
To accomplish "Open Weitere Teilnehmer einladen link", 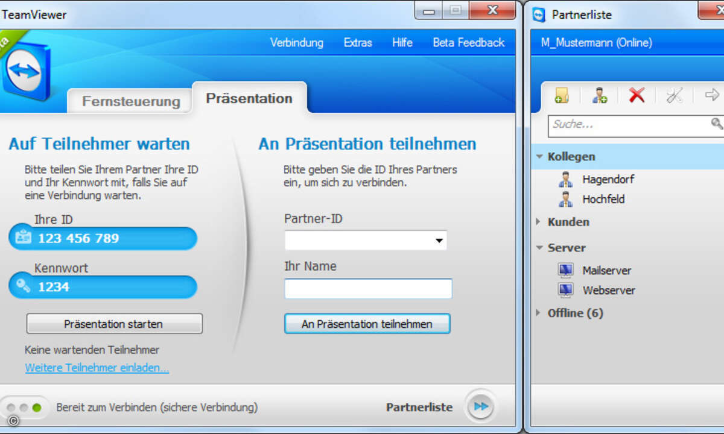I will click(x=97, y=368).
